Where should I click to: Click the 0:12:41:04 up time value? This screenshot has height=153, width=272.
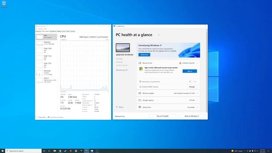tap(65, 109)
